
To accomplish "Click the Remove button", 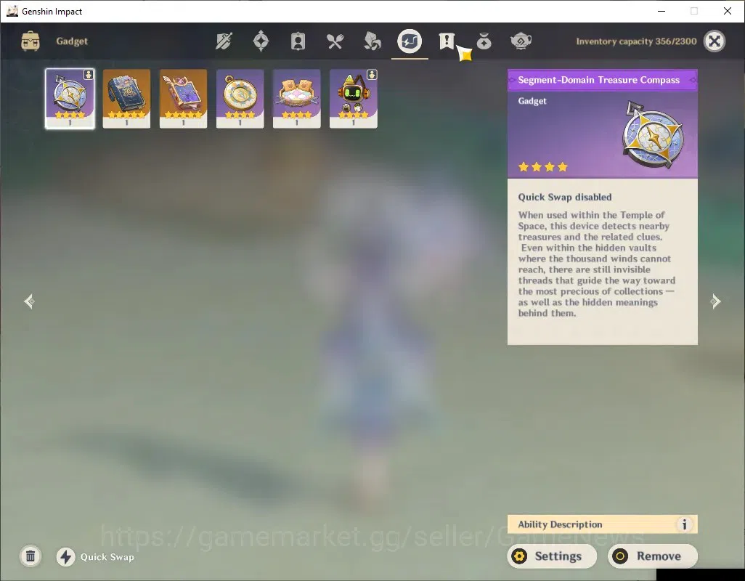I will coord(653,556).
